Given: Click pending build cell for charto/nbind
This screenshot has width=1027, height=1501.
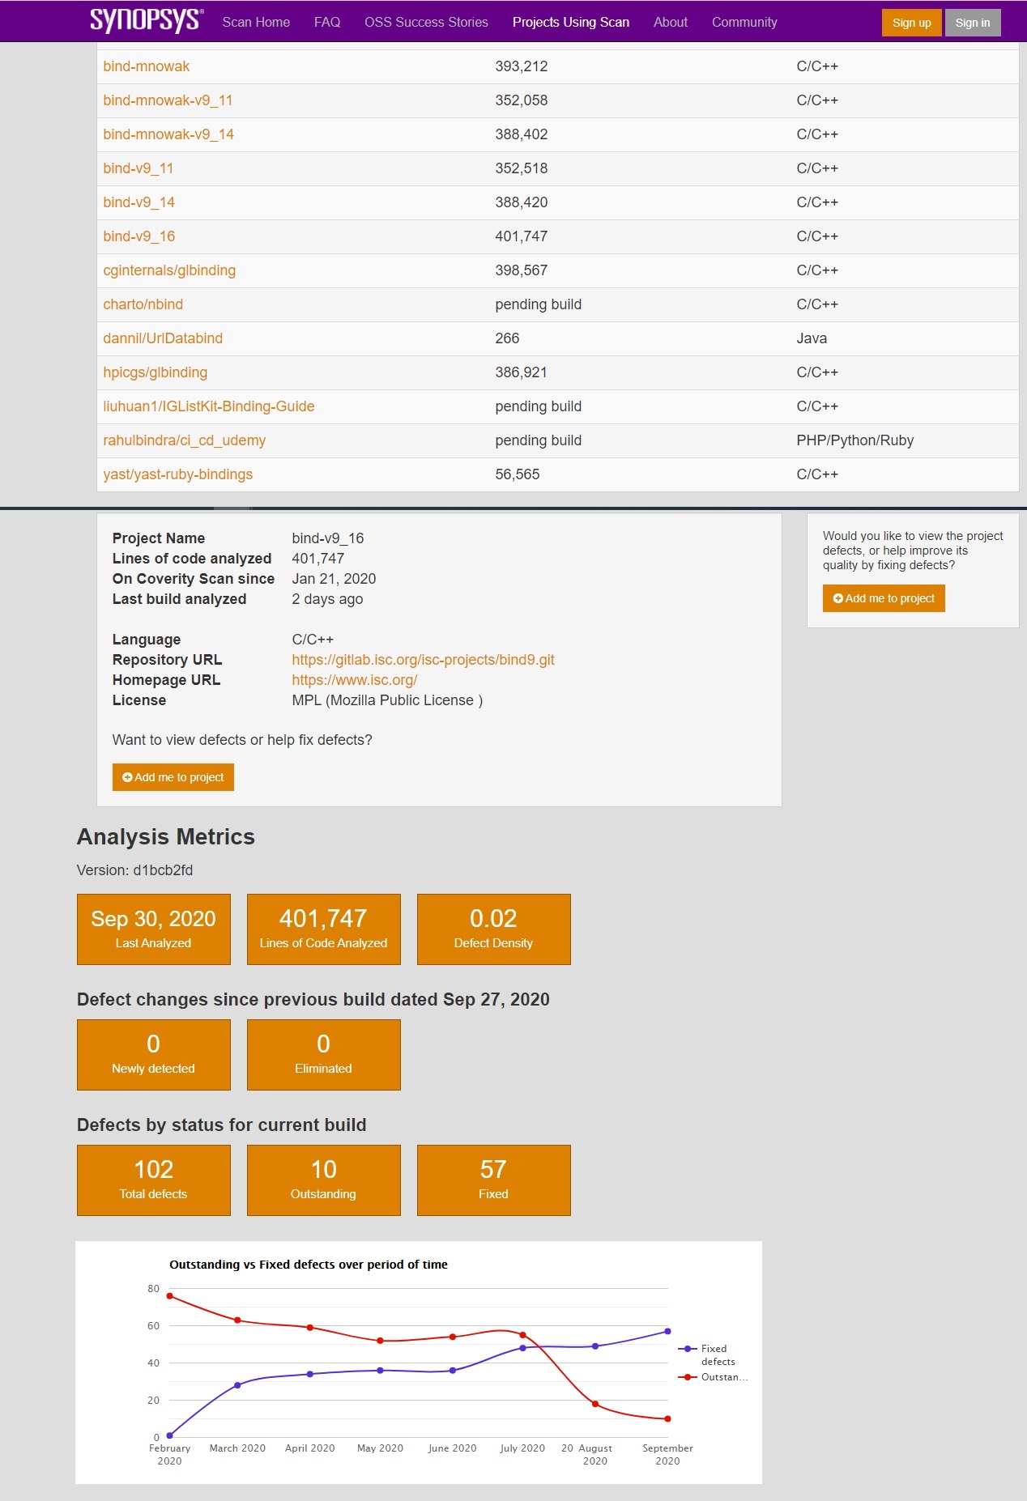Looking at the screenshot, I should tap(539, 304).
